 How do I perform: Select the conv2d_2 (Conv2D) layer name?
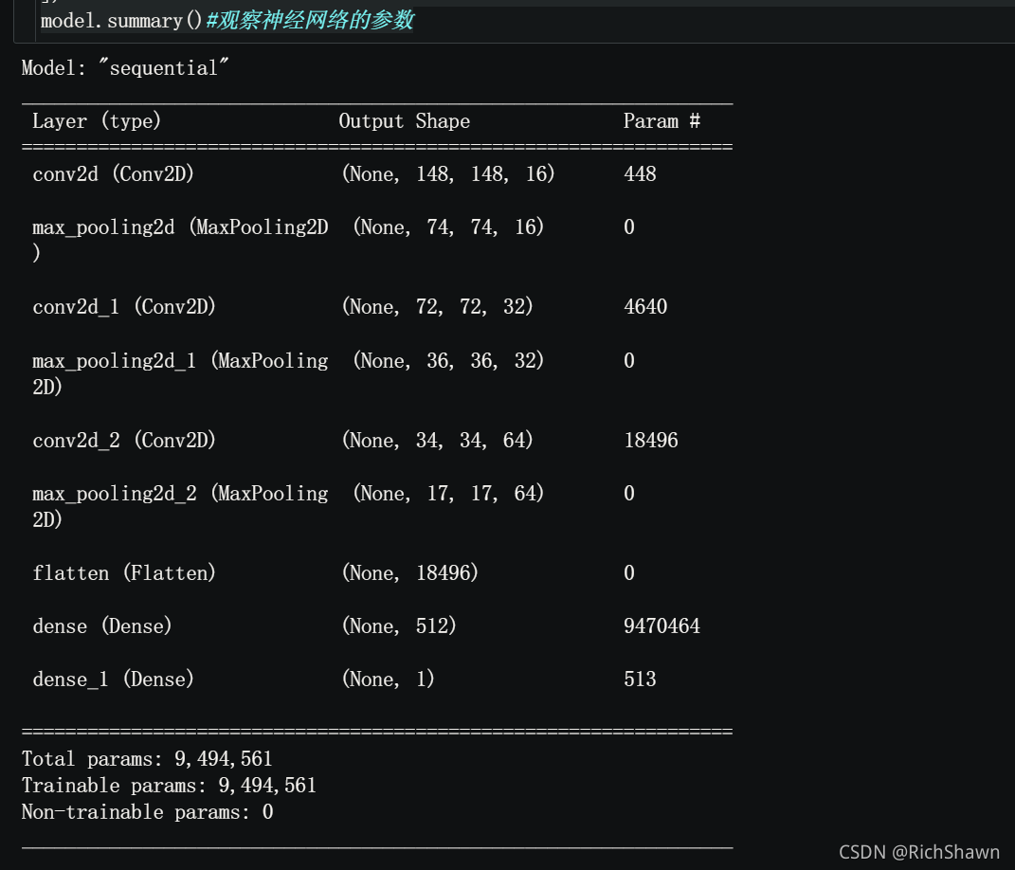click(x=124, y=440)
